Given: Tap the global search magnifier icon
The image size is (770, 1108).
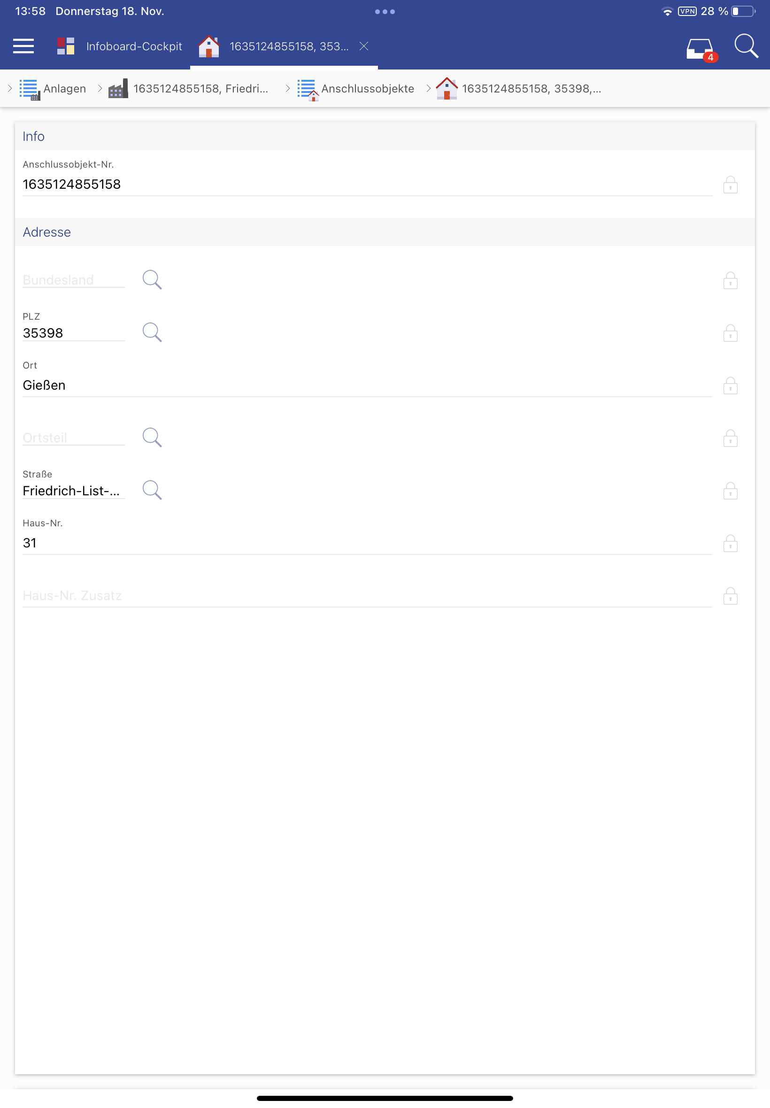Looking at the screenshot, I should (746, 46).
